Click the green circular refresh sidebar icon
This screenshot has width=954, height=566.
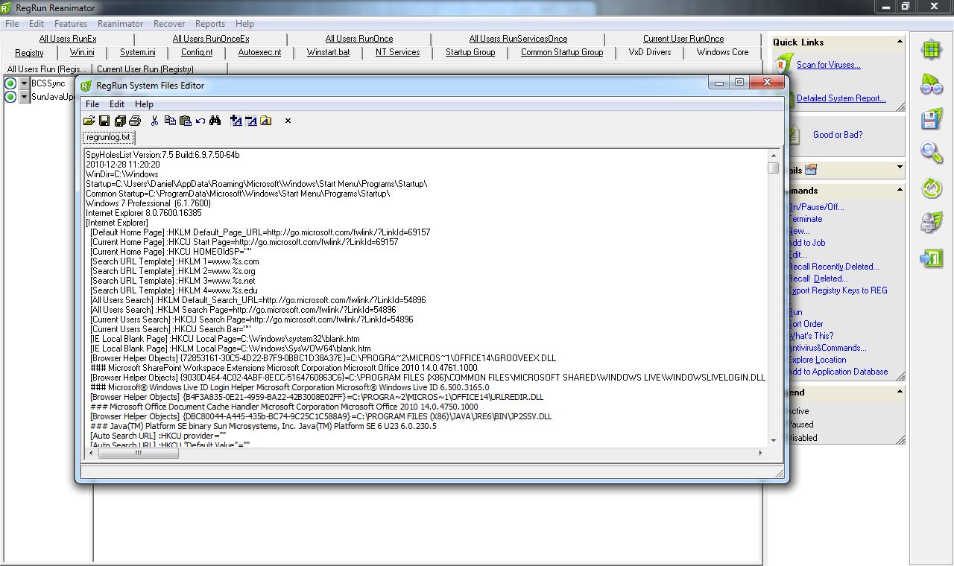point(931,187)
